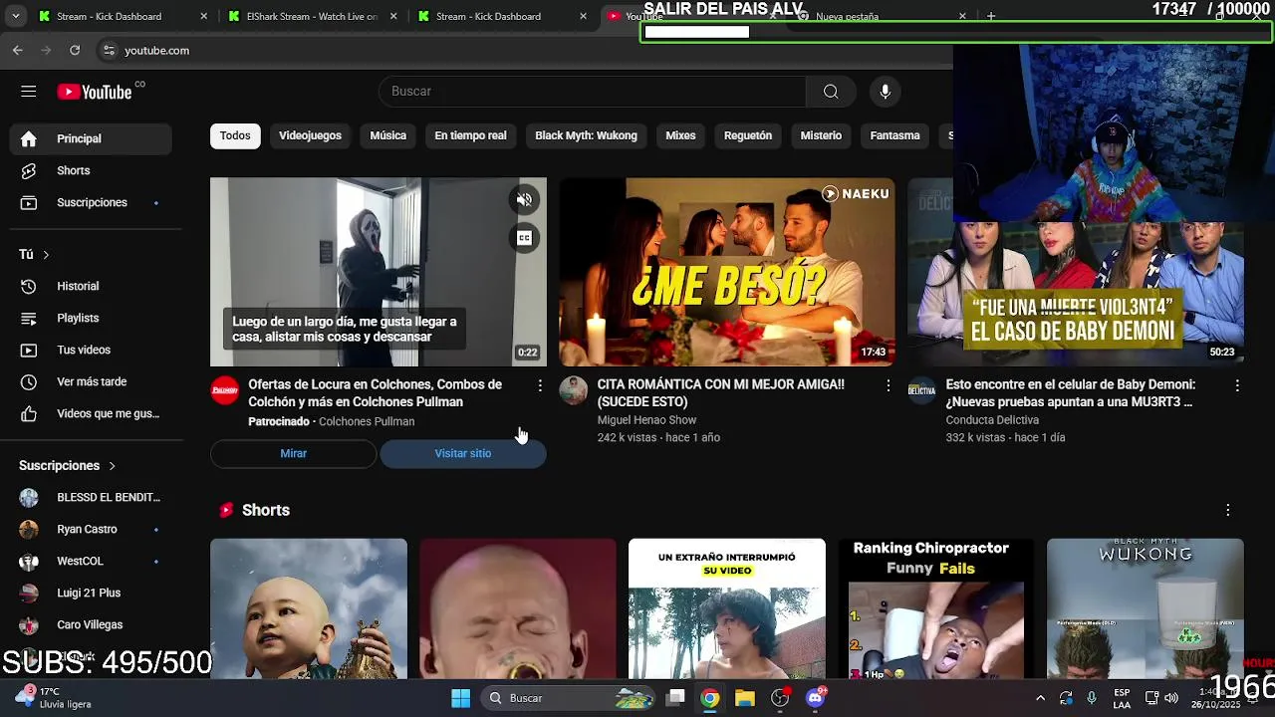The image size is (1275, 717).
Task: Open Caro Villegas subscription channel
Action: (x=91, y=624)
